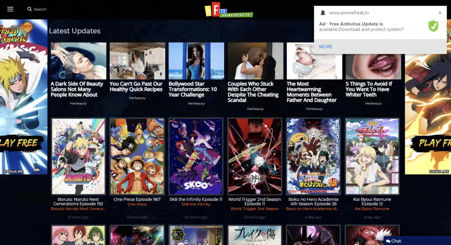Click 'A Dark Side Of Beauty Salons' headline
This screenshot has height=245, width=451.
click(x=77, y=89)
